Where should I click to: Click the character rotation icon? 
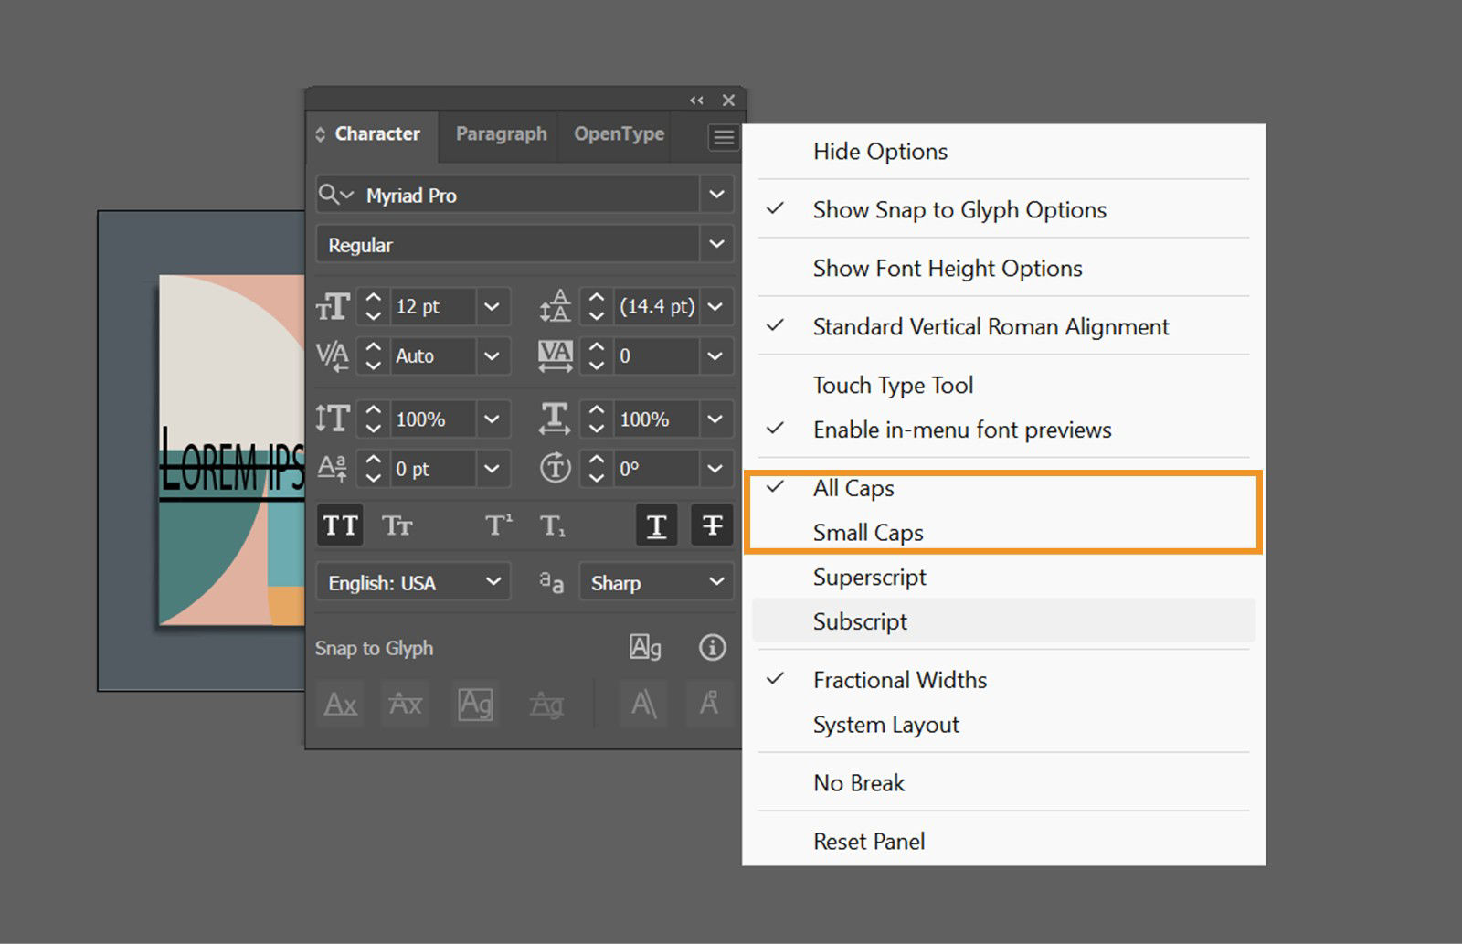coord(555,469)
